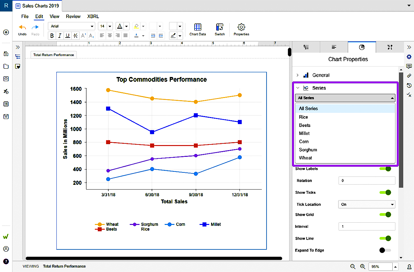Open the help question mark icon
This screenshot has width=414, height=272.
6,262
